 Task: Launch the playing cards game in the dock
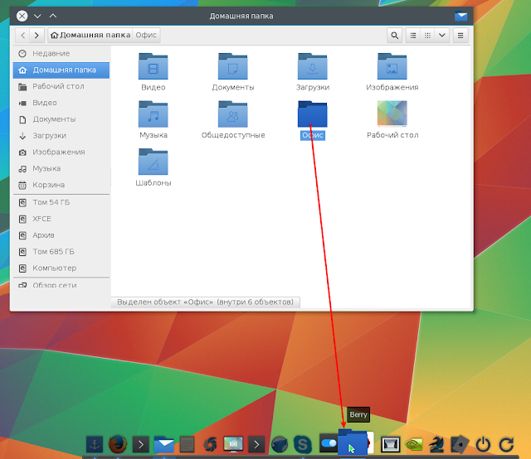pos(460,444)
